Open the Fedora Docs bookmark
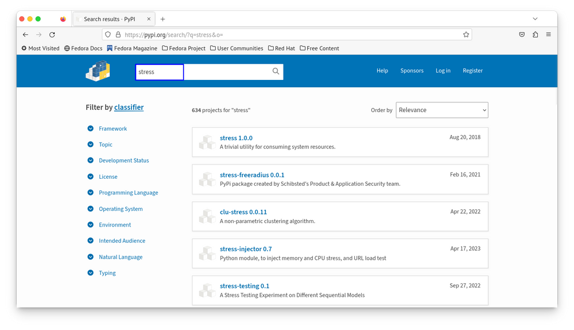The width and height of the screenshot is (574, 330). coord(83,48)
